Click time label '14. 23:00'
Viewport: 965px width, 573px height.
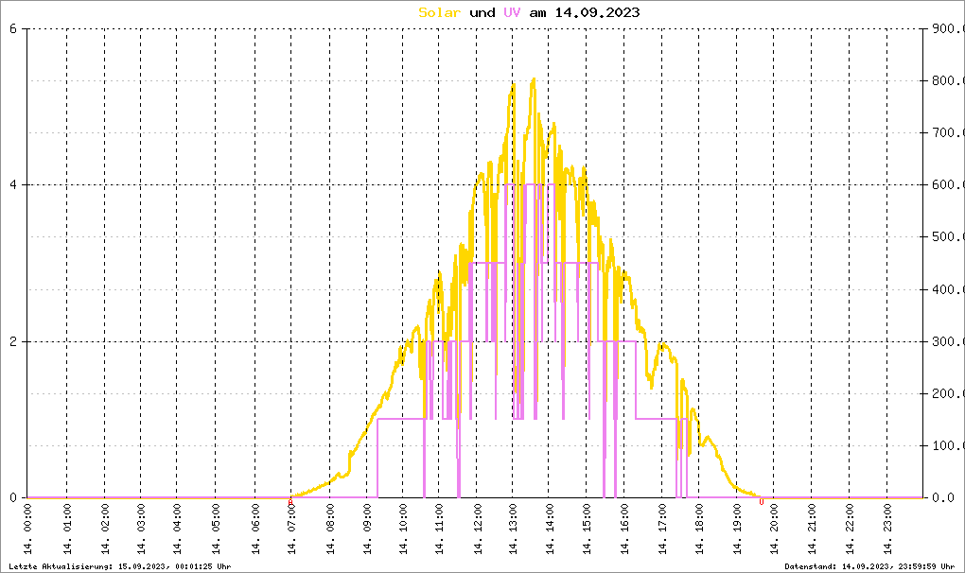[886, 530]
